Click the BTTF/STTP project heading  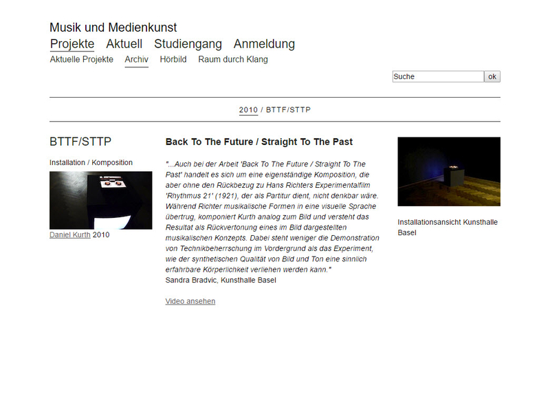coord(80,142)
